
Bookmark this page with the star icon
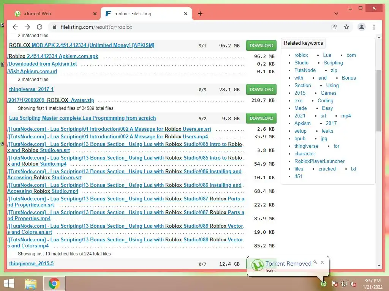(x=346, y=27)
